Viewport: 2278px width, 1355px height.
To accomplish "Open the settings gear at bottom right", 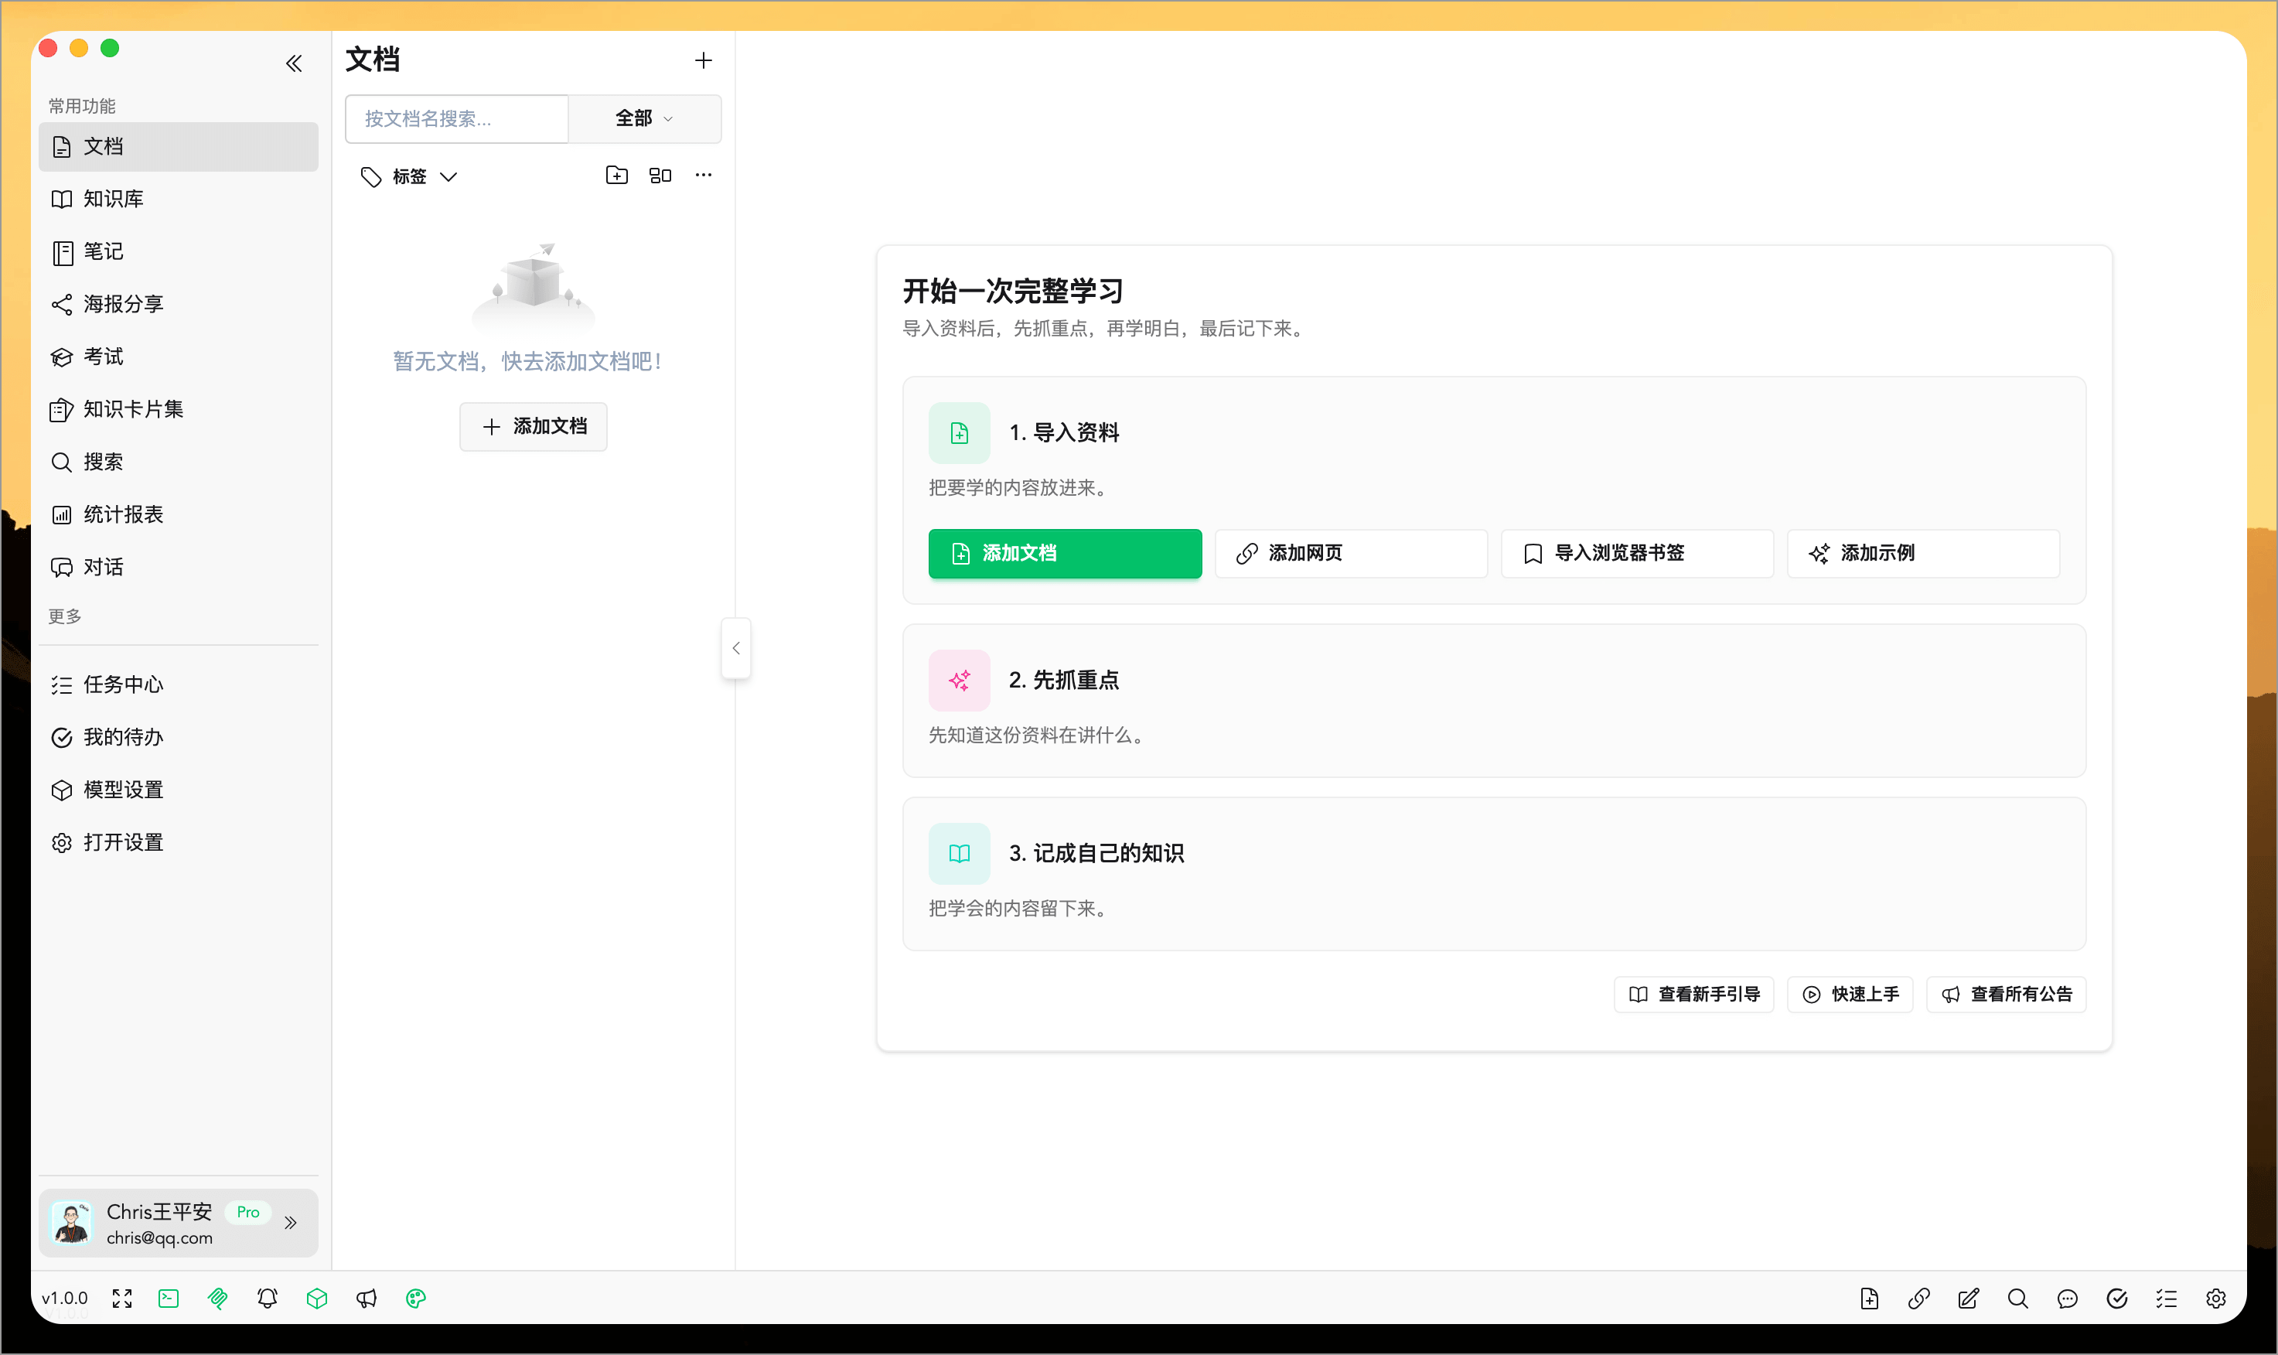I will [2217, 1298].
